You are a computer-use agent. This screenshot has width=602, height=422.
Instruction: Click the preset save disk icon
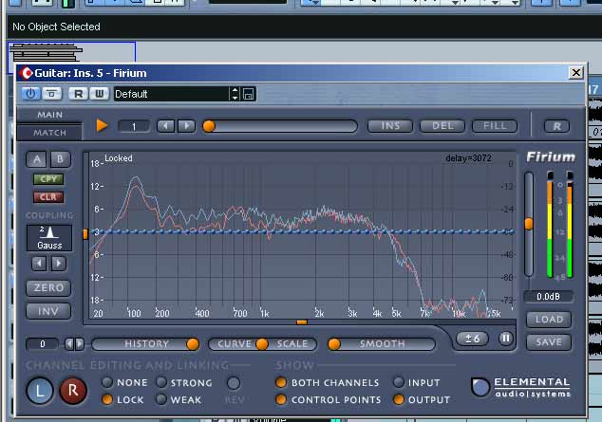249,94
